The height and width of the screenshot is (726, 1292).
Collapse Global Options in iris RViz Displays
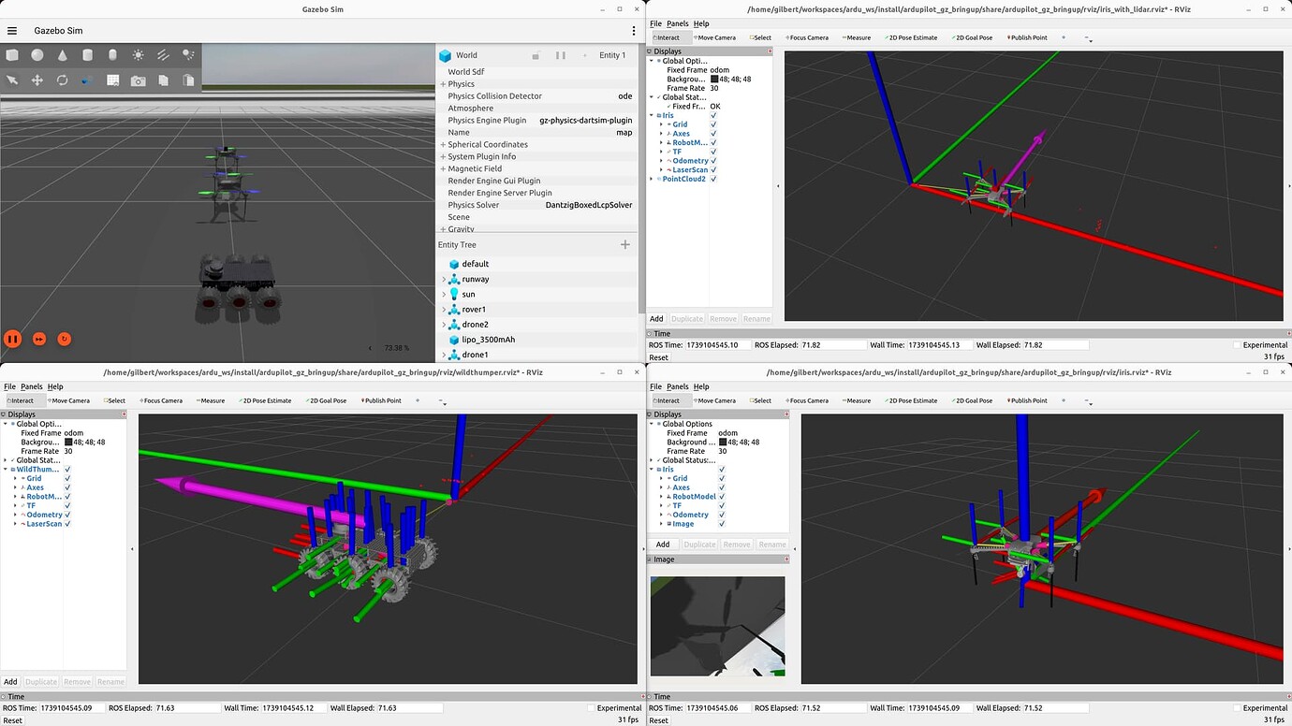click(653, 424)
